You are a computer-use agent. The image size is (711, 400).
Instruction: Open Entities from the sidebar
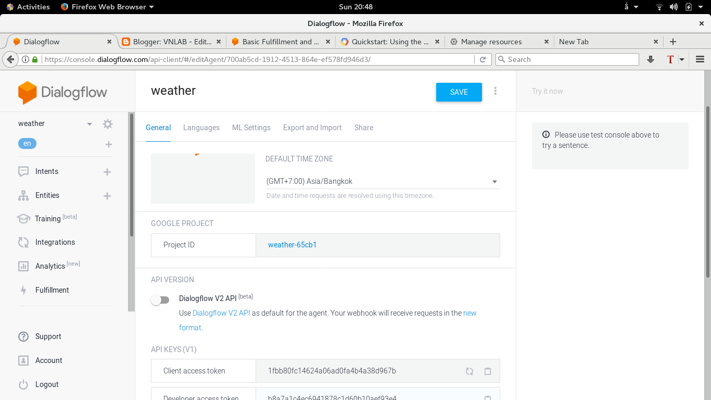tap(47, 195)
